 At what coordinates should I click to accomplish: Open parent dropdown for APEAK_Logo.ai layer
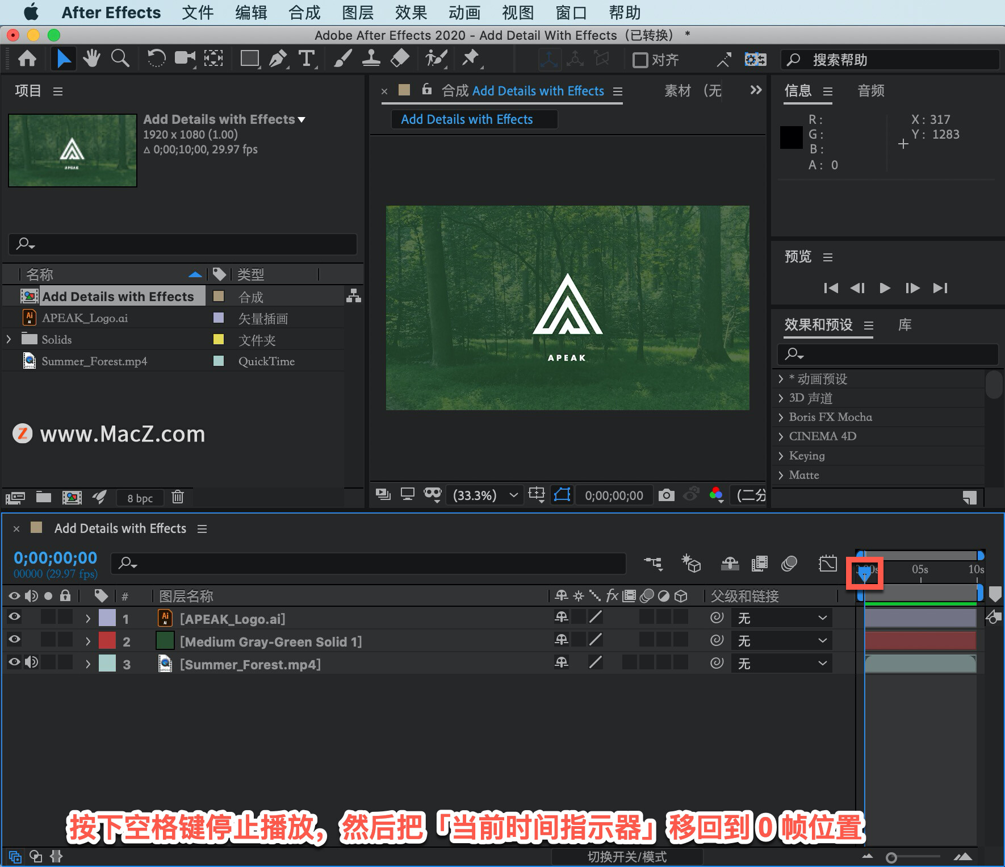pyautogui.click(x=782, y=618)
